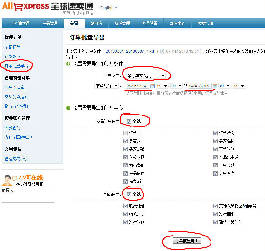265x251 pixels.
Task: Expand the 订单状态 dropdown
Action: click(145, 76)
